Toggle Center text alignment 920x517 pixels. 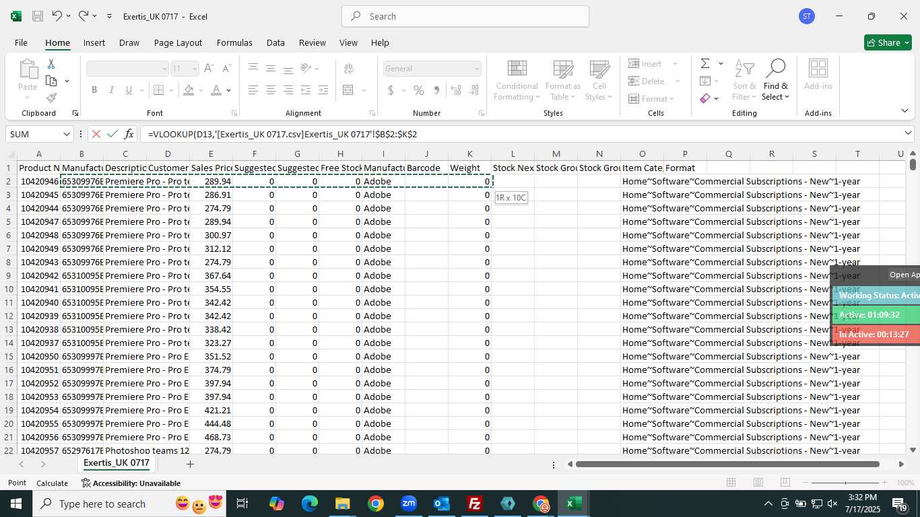[x=270, y=90]
